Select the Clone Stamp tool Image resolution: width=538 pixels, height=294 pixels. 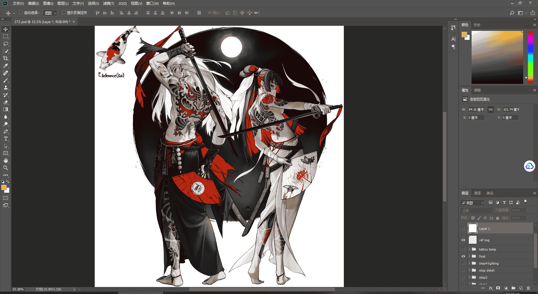[6, 88]
